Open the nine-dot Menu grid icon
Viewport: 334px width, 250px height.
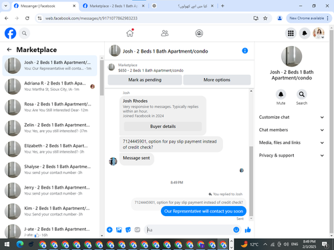[x=291, y=33]
